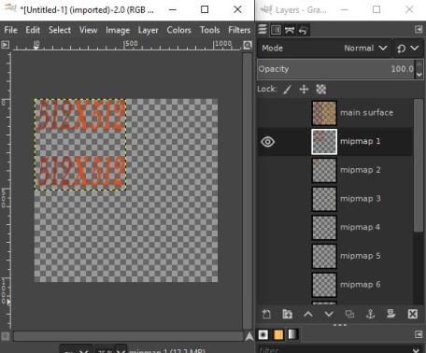This screenshot has width=426, height=353.
Task: Toggle Quick Mask at canvas bottom-left
Action: [x=5, y=336]
